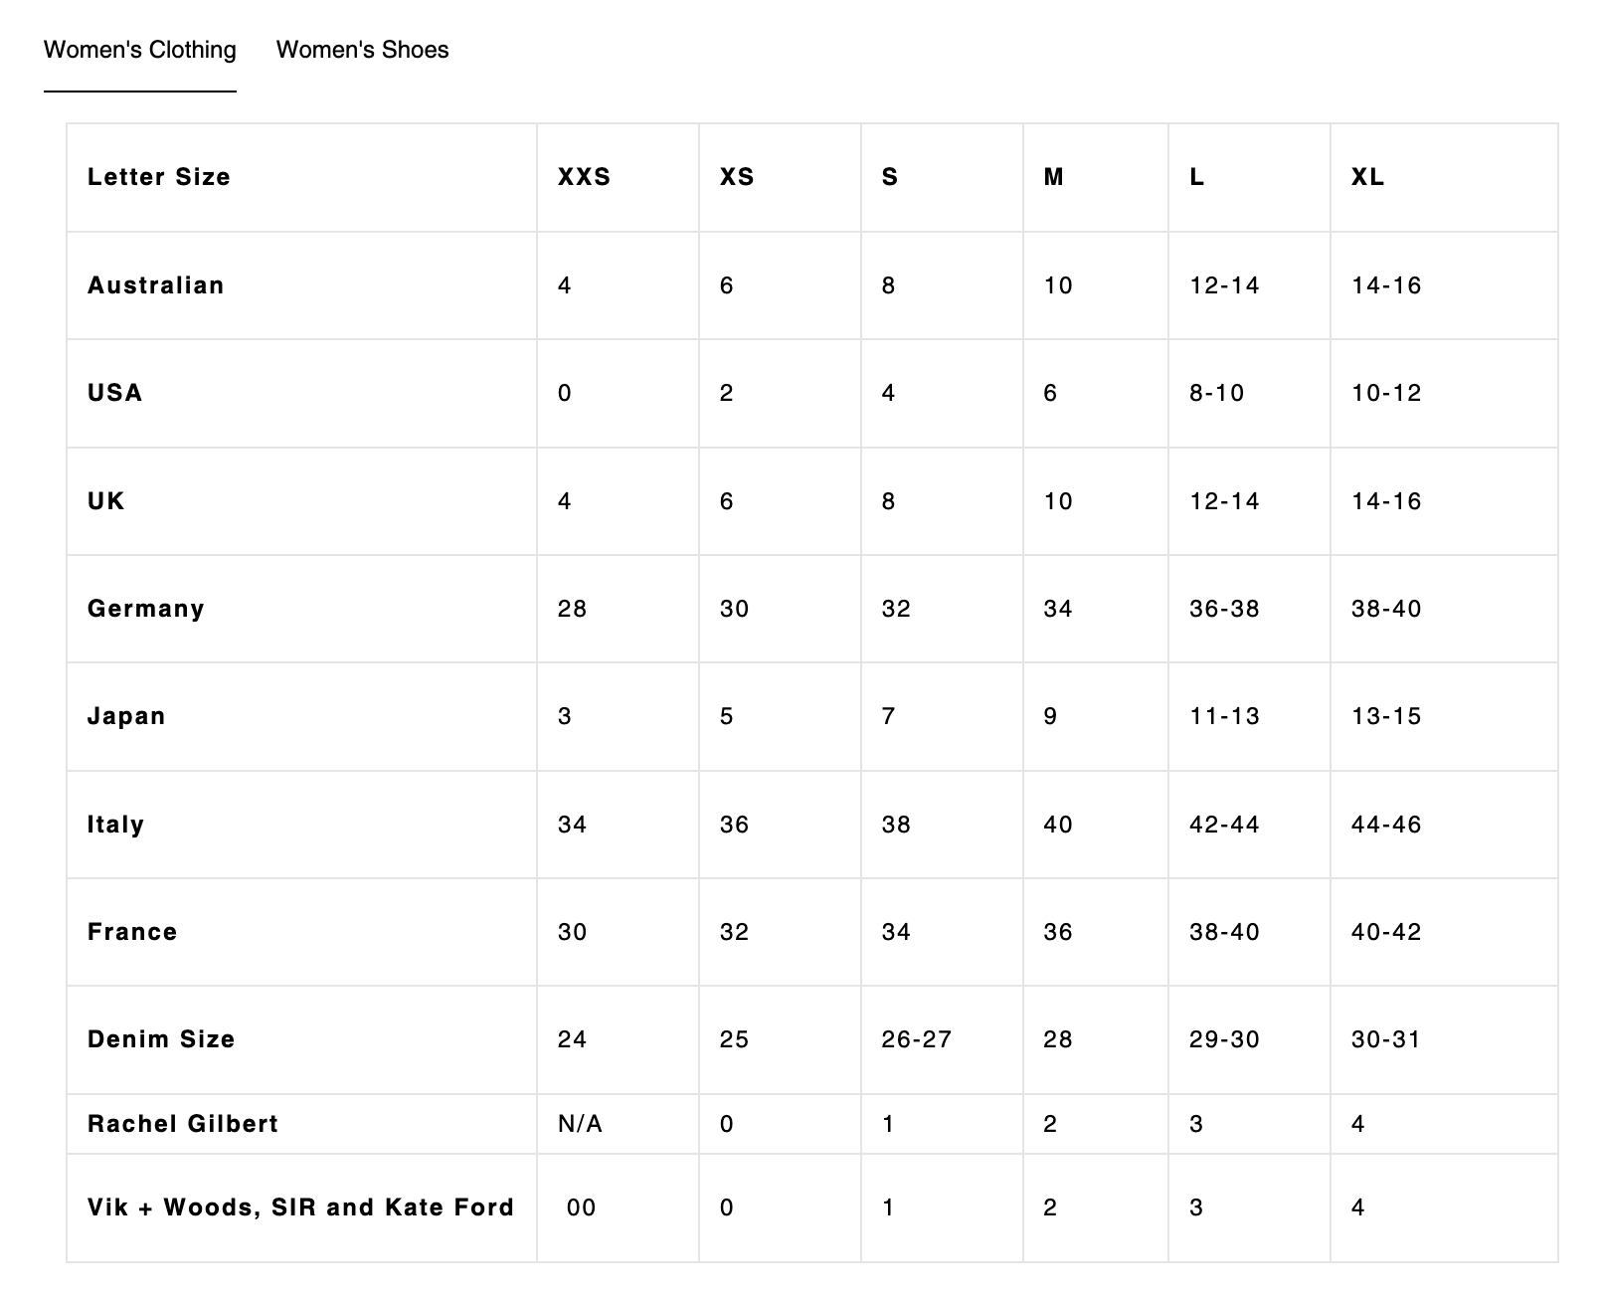Click the 00 cell under XXS

(x=581, y=1207)
